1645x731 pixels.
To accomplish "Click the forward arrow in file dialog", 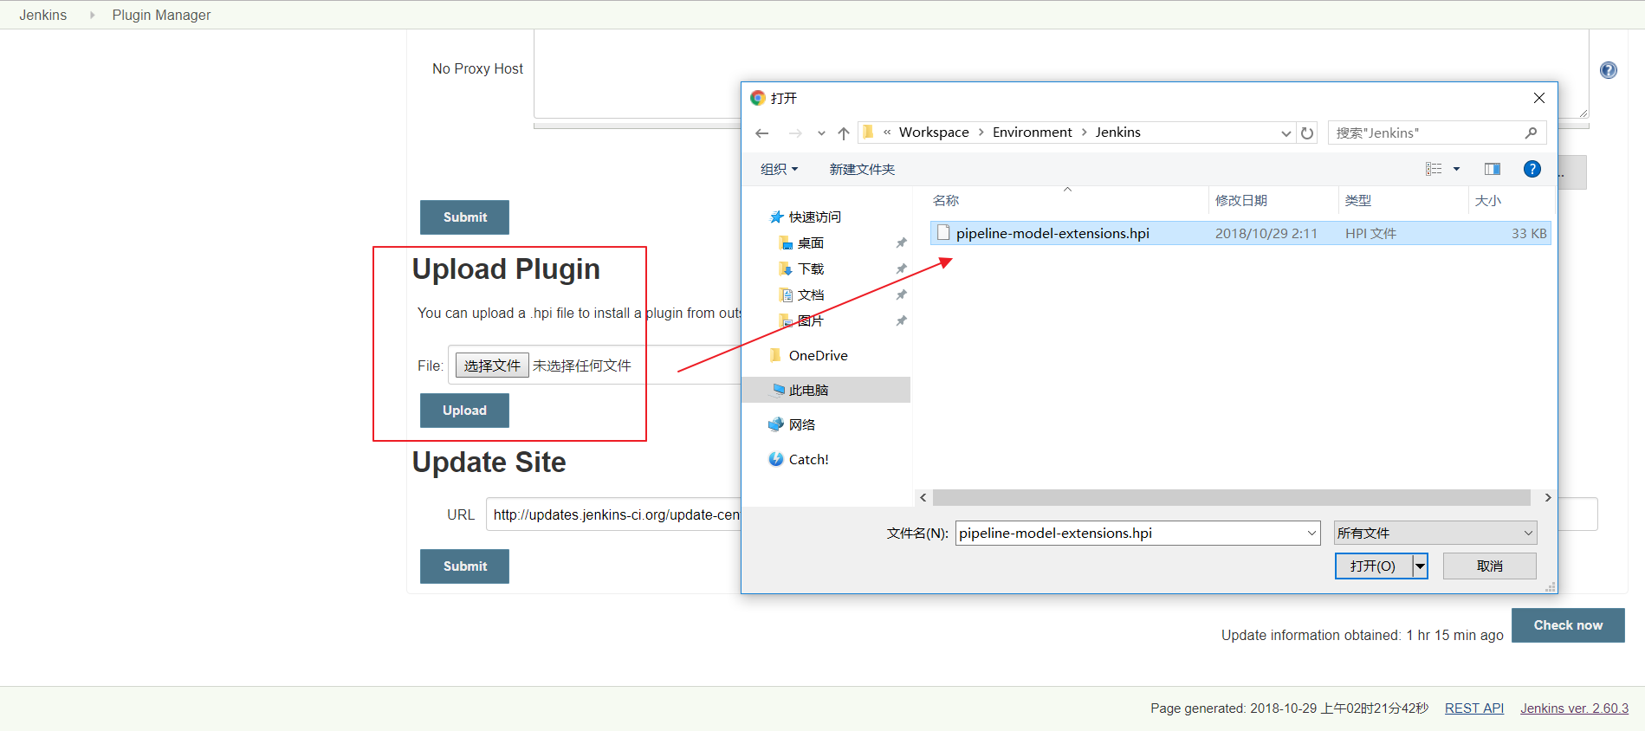I will pos(795,133).
